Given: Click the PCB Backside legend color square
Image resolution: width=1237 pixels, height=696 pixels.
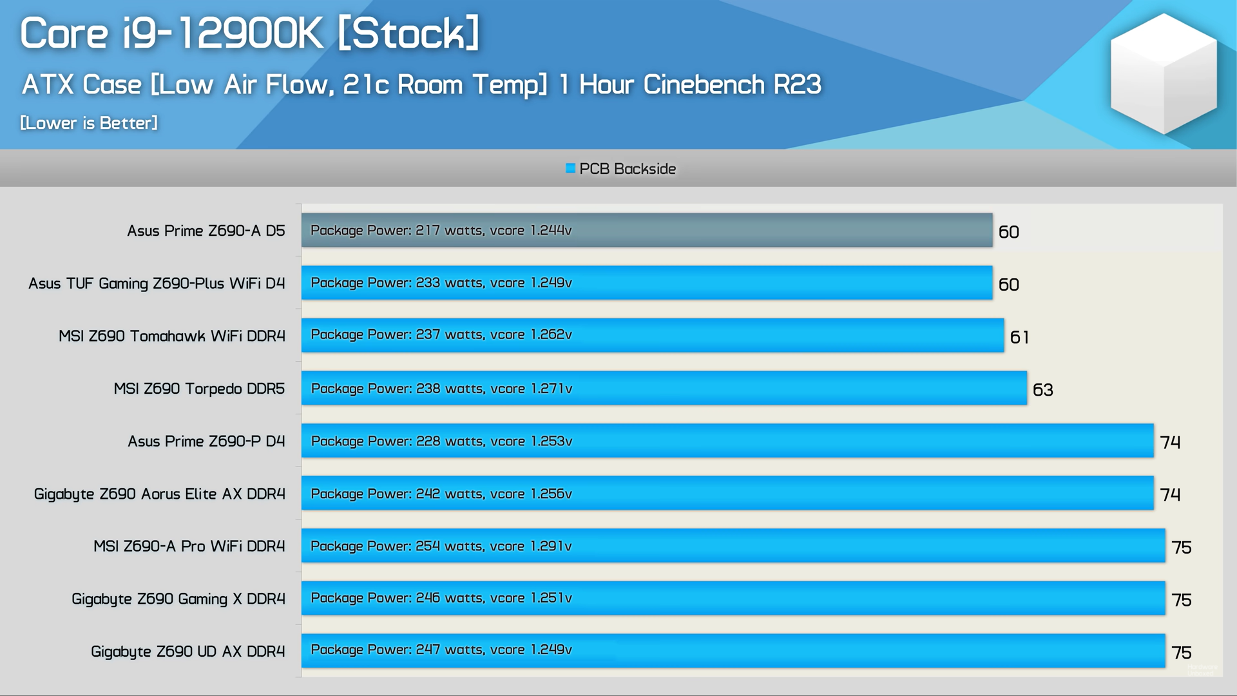Looking at the screenshot, I should pos(570,168).
